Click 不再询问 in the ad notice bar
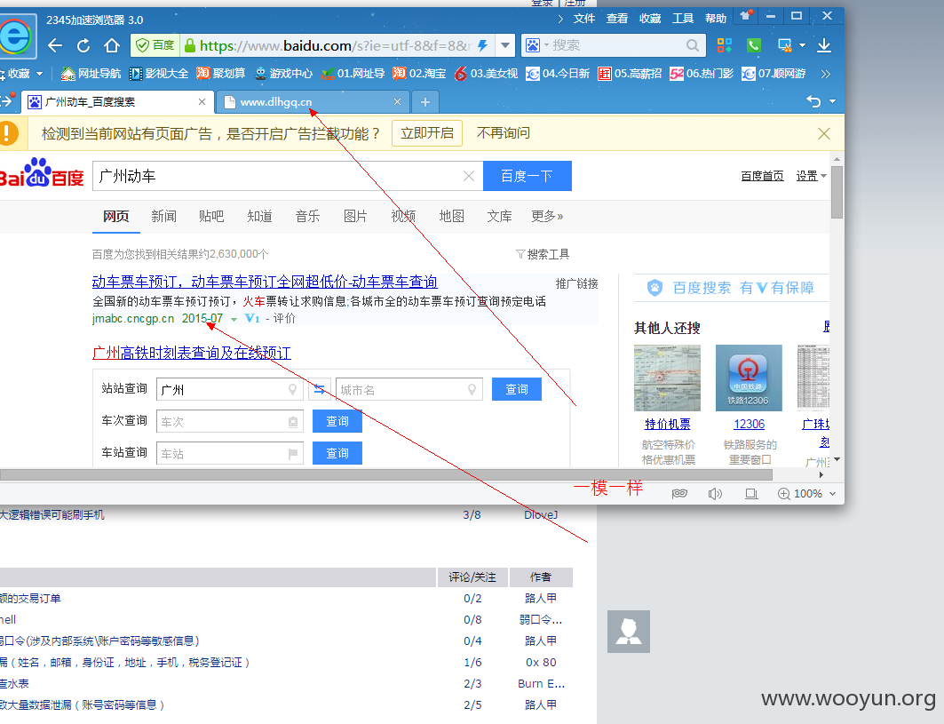The height and width of the screenshot is (724, 944). point(504,133)
